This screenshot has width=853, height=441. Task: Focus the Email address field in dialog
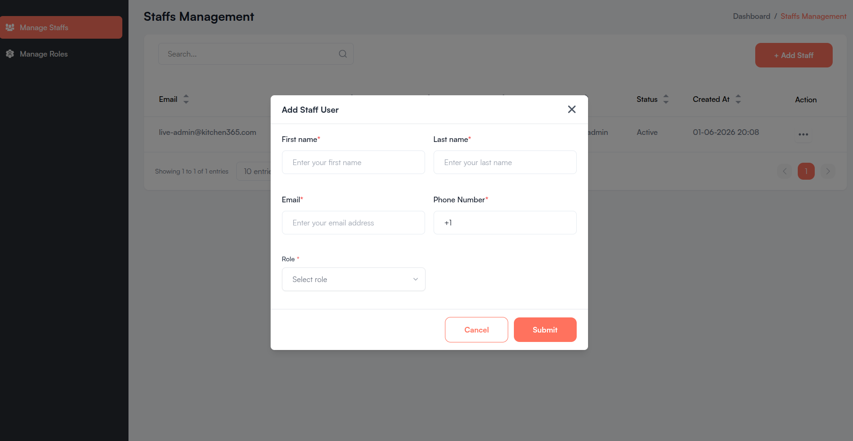point(353,223)
